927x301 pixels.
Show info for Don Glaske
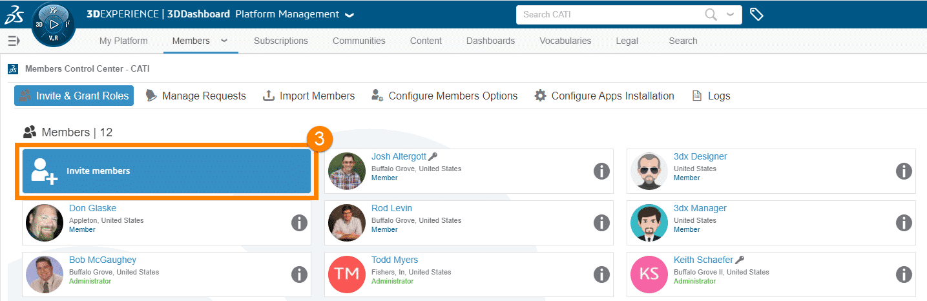click(299, 223)
